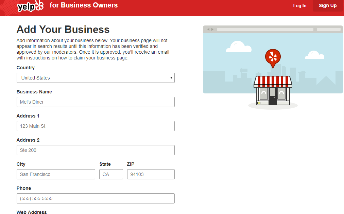The image size is (344, 214).
Task: Click the smaller right cloud in illustration
Action: click(x=314, y=55)
